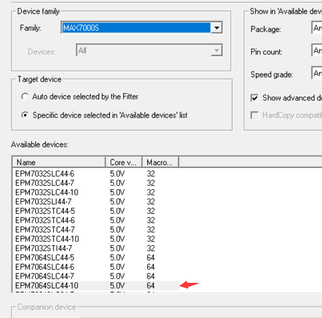Toggle the HardCopy compatible checkbox
The width and height of the screenshot is (322, 318).
[x=254, y=115]
